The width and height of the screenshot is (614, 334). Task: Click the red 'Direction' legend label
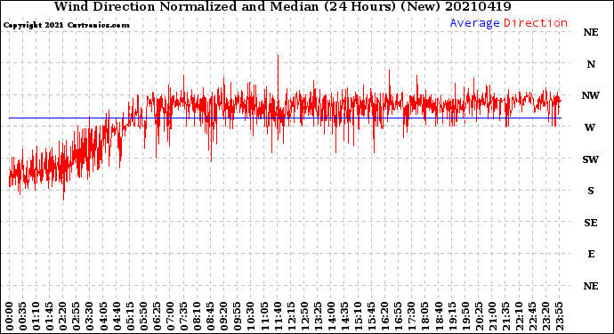pos(536,23)
